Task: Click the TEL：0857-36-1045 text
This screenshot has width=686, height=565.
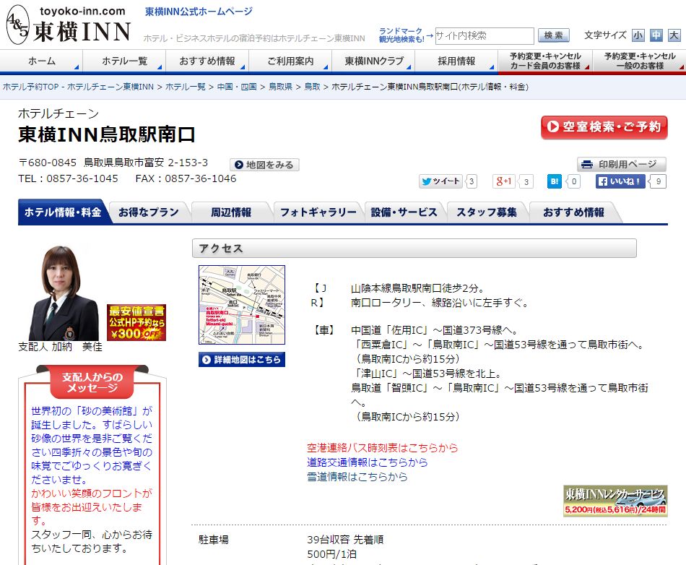Action: pyautogui.click(x=69, y=178)
